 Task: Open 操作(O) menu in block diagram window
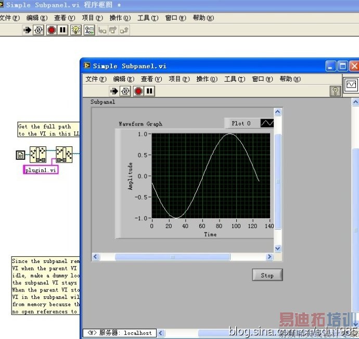pos(120,18)
